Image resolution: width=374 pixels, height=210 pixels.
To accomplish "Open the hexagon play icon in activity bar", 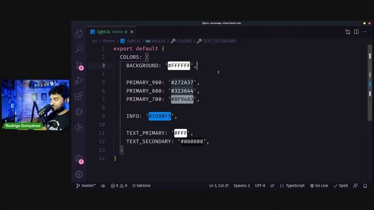I will pos(79,112).
